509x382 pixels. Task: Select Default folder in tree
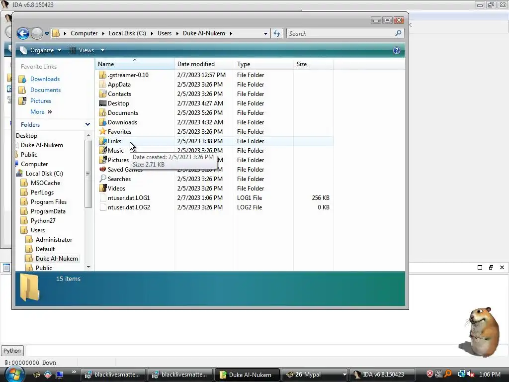point(45,249)
